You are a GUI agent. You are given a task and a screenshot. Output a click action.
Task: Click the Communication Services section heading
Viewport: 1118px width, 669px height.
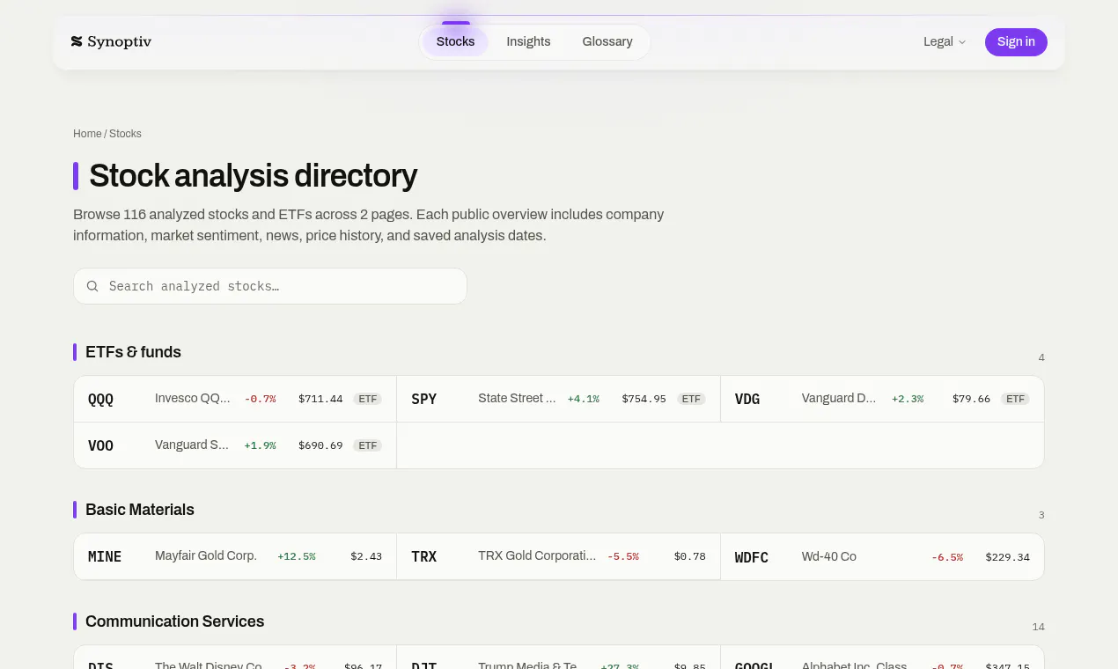pos(174,621)
